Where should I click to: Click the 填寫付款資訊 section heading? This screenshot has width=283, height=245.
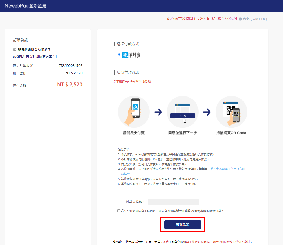128,72
